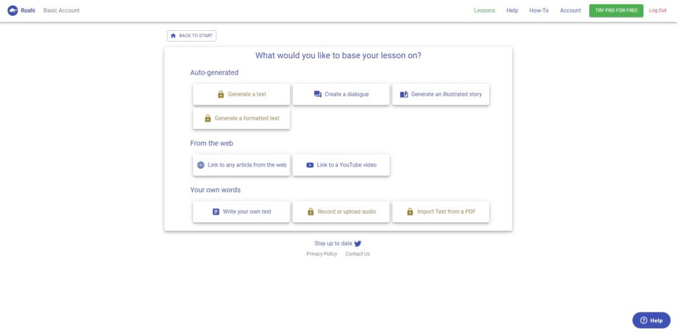Click the chat bubble icon for Create a dialogue
This screenshot has width=677, height=333.
click(318, 94)
